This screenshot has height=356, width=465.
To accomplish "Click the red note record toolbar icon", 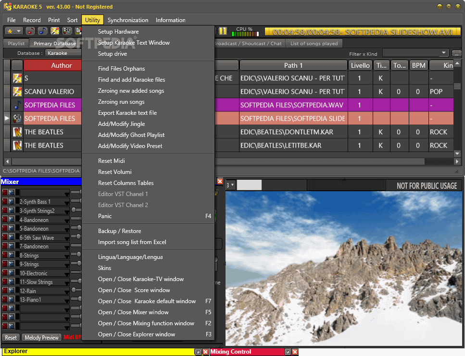I will pos(30,31).
